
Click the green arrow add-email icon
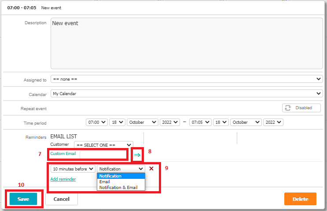pos(137,155)
